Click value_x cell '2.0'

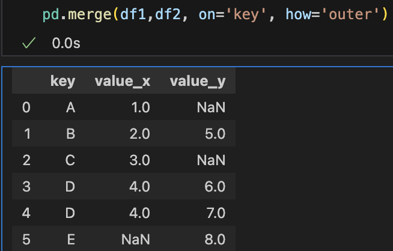pos(140,134)
